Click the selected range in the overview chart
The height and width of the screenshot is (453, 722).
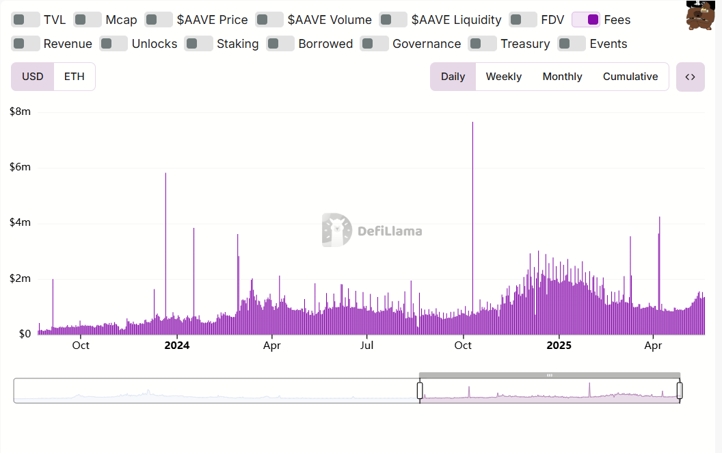tap(550, 391)
